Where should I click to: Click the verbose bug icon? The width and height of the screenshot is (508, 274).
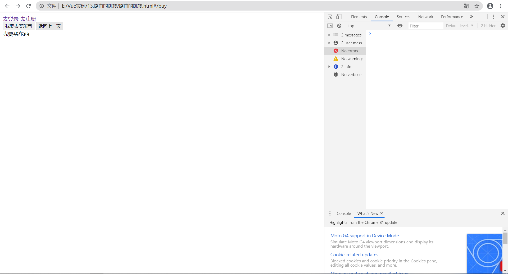[336, 74]
